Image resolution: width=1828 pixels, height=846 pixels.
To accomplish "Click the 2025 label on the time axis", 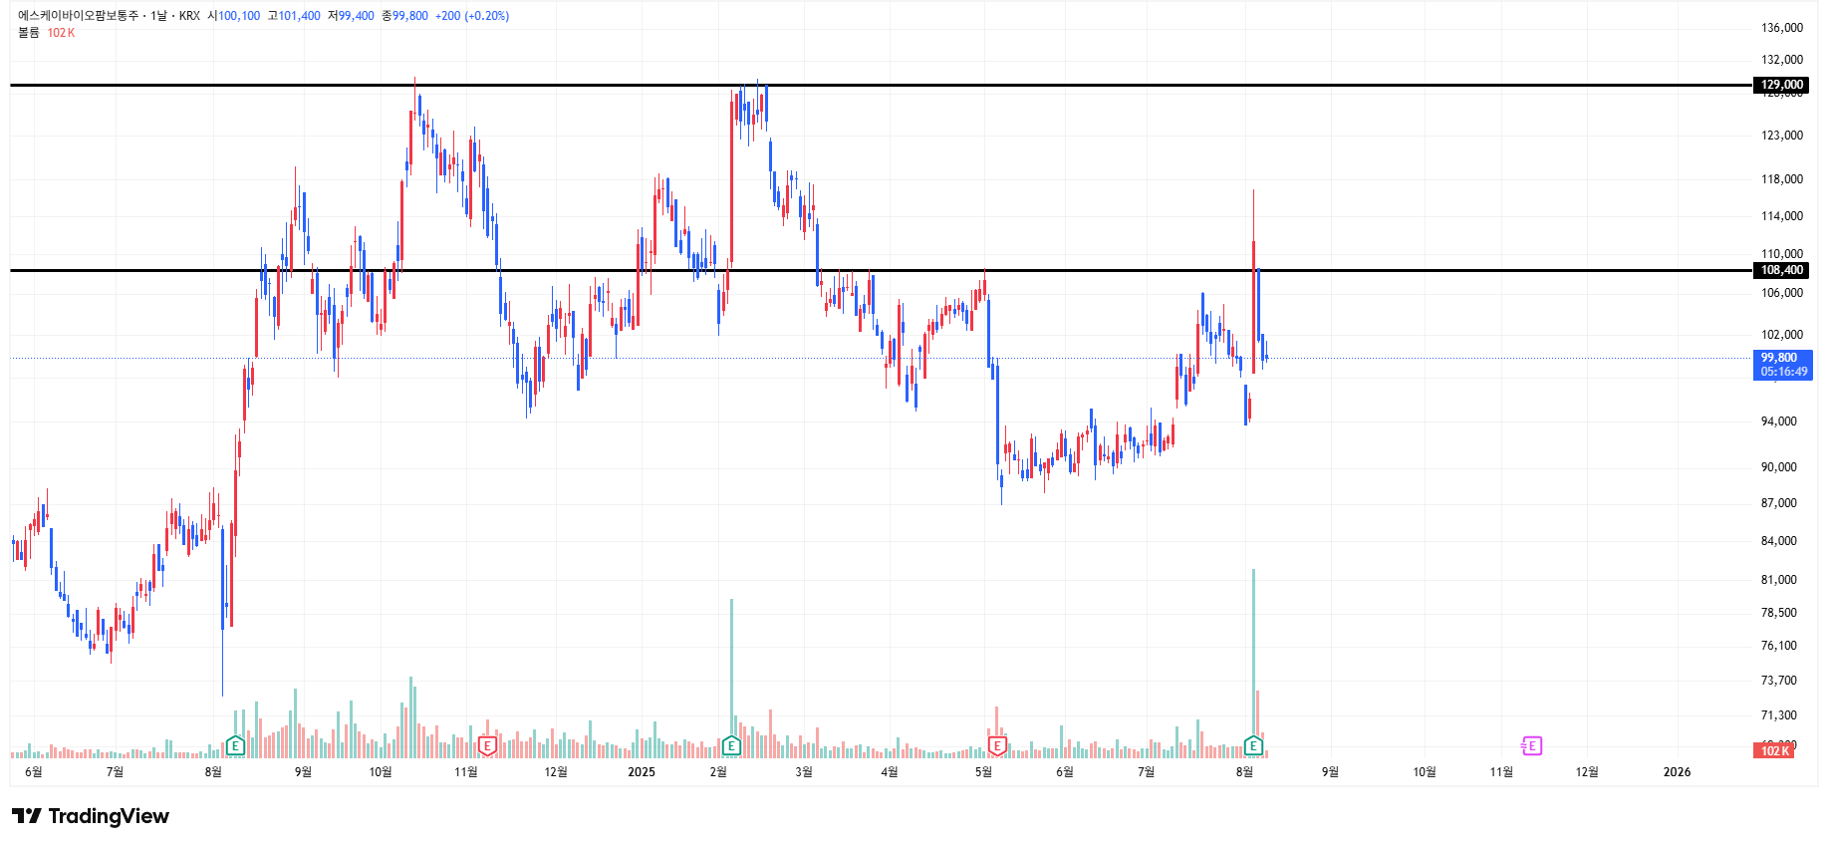I will 642,772.
